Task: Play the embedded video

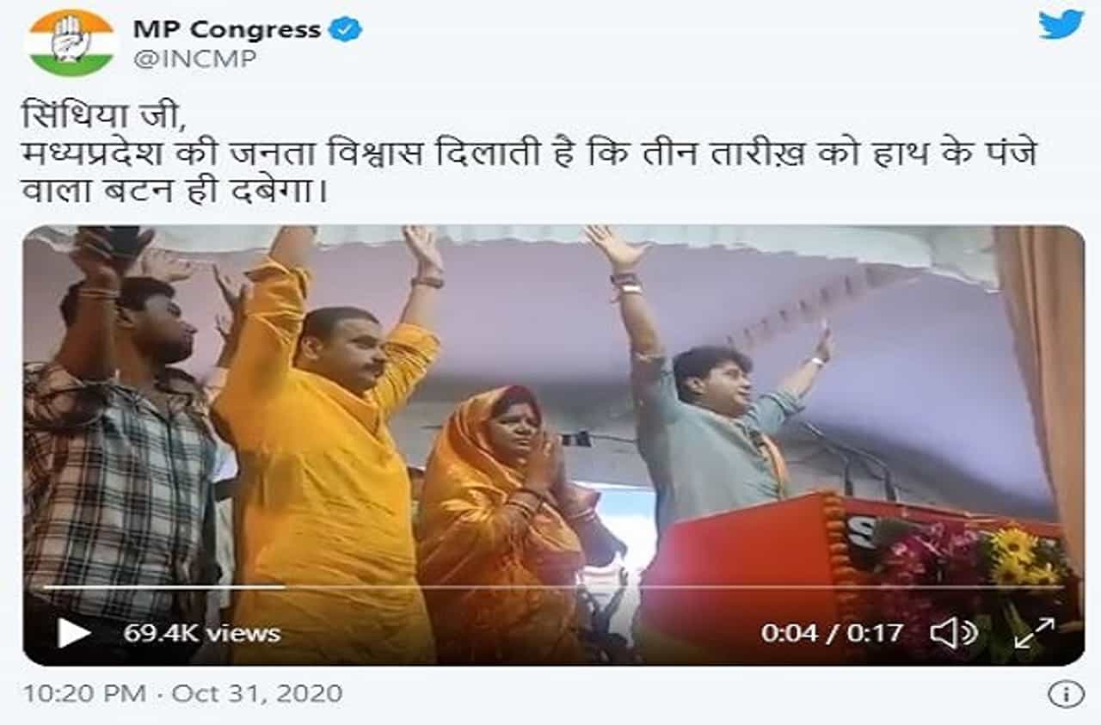Action: pos(74,633)
